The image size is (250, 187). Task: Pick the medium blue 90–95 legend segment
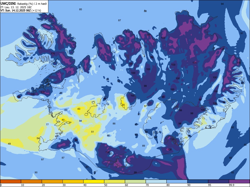click(198, 182)
